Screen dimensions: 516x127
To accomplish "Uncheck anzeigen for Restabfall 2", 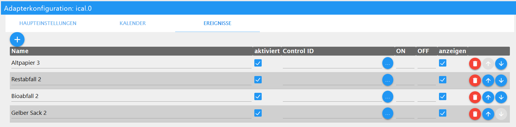I will [443, 80].
